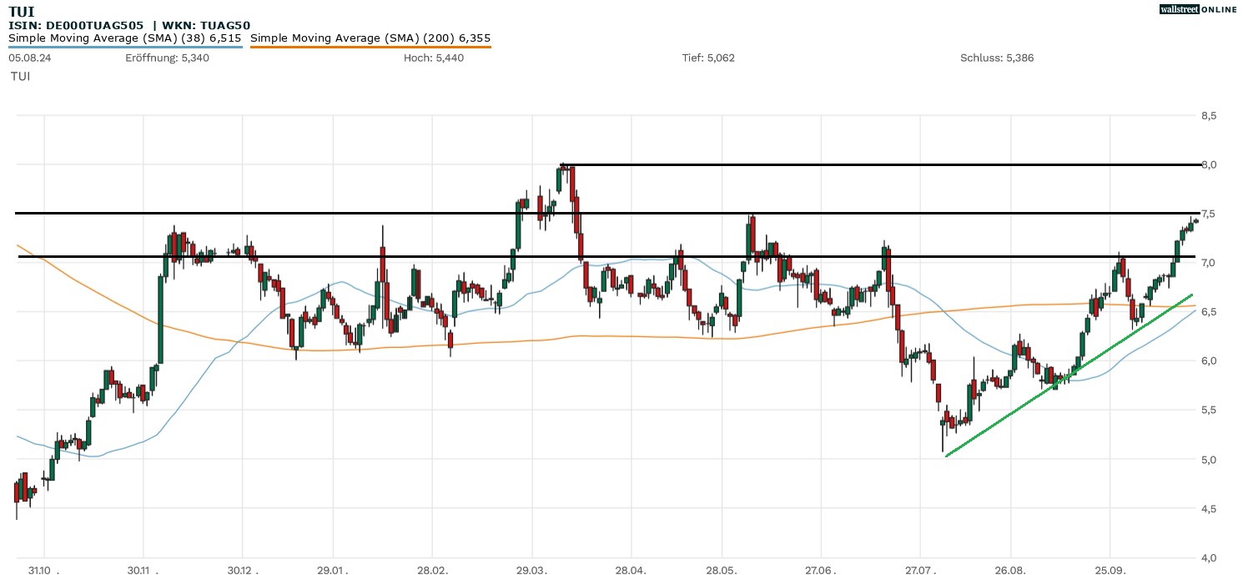Click the 5,5 price axis label

pyautogui.click(x=1208, y=410)
